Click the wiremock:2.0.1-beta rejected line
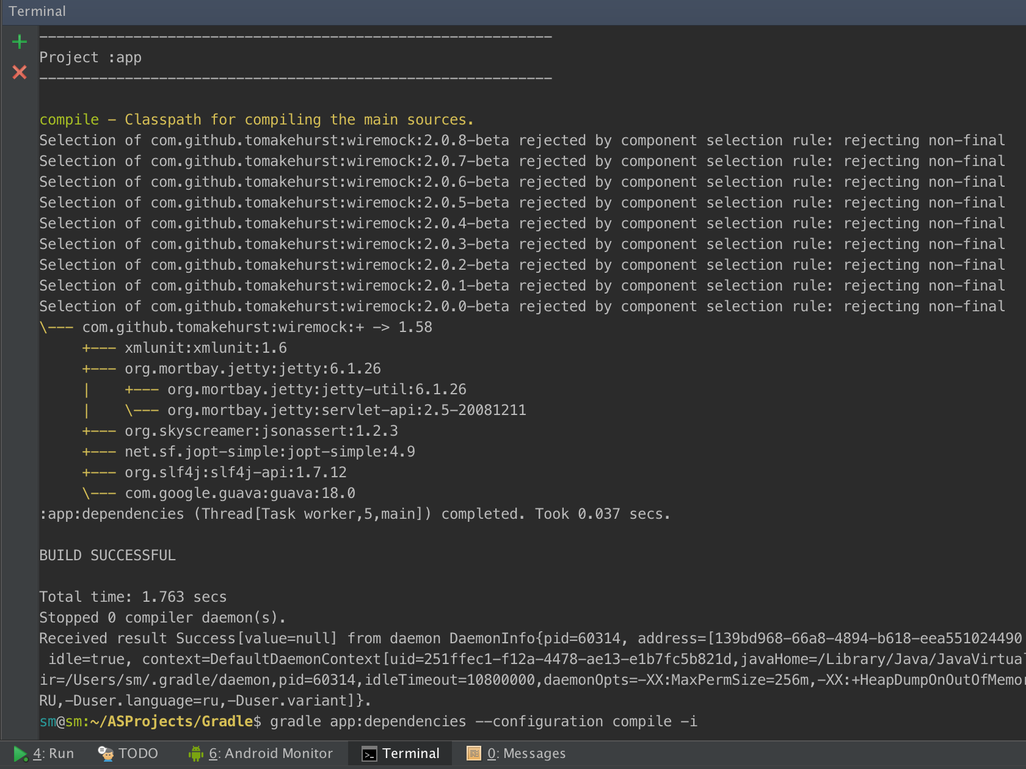This screenshot has width=1026, height=769. 522,286
